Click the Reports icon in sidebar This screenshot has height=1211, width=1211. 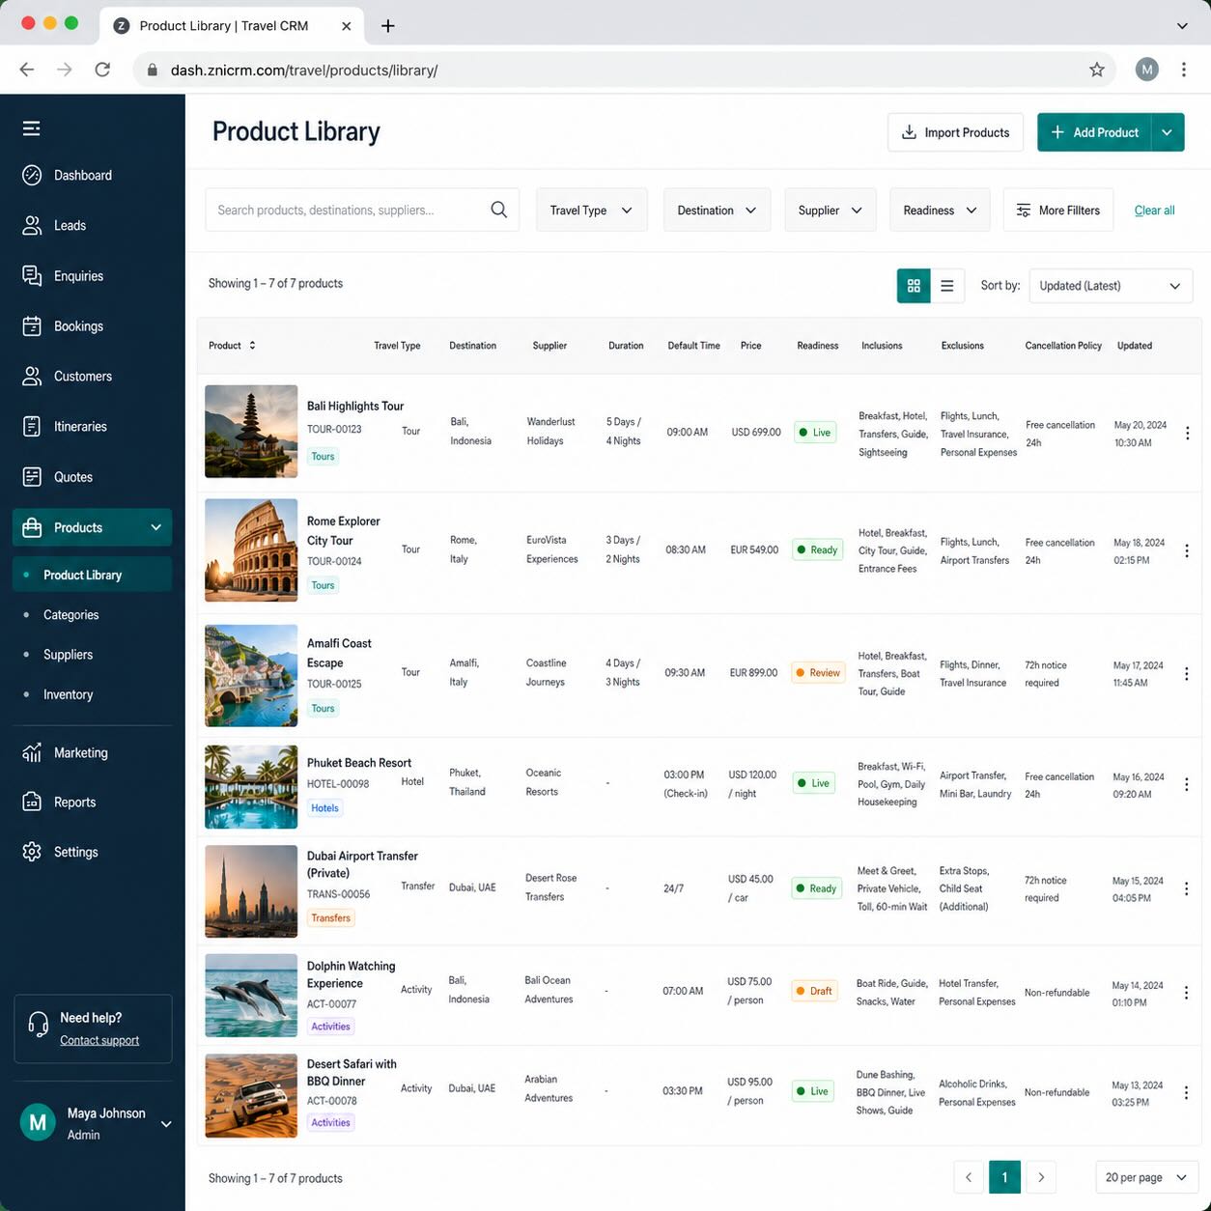tap(32, 802)
